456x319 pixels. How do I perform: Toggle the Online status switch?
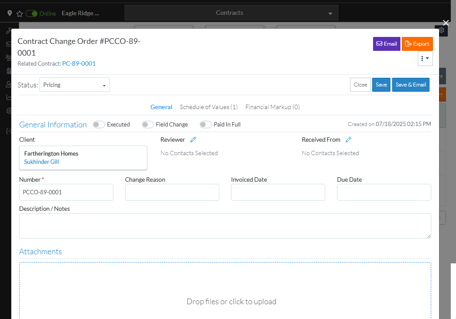(x=32, y=13)
